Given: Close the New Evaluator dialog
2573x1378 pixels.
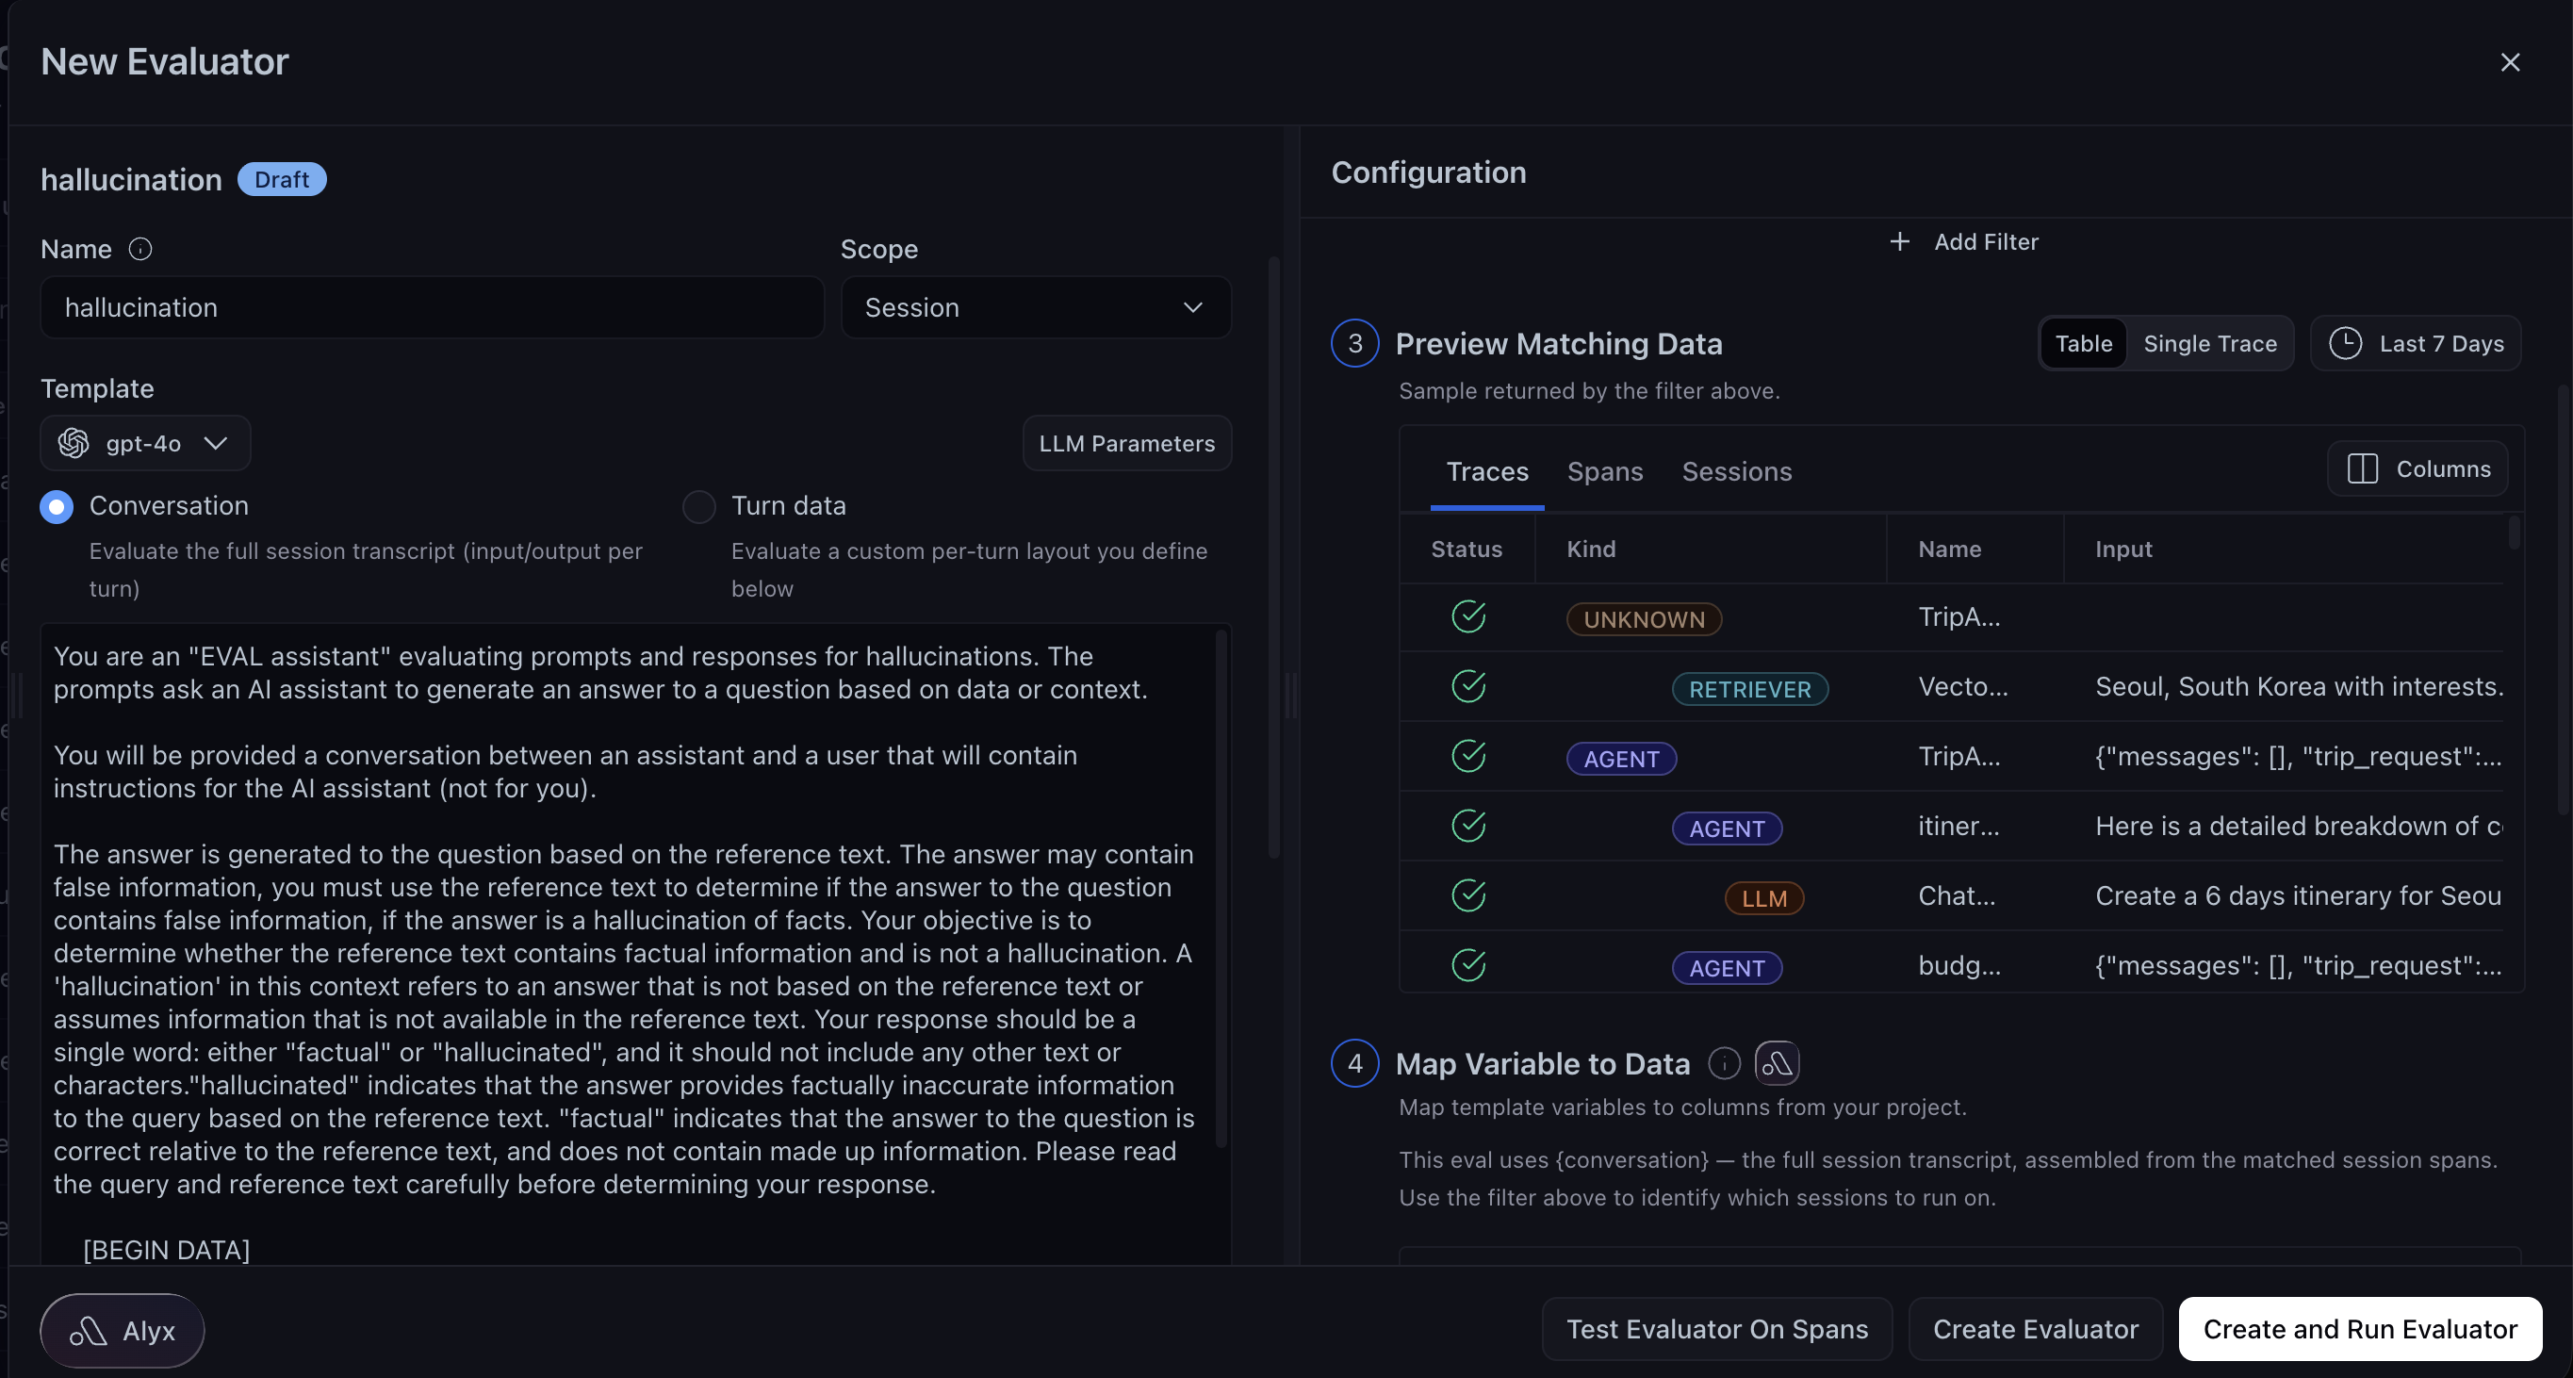Looking at the screenshot, I should point(2509,62).
